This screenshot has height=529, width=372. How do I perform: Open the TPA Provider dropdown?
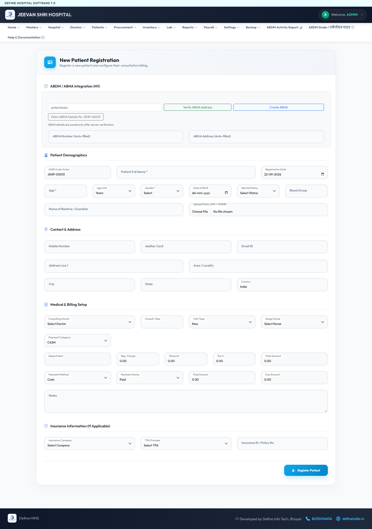[x=186, y=443]
